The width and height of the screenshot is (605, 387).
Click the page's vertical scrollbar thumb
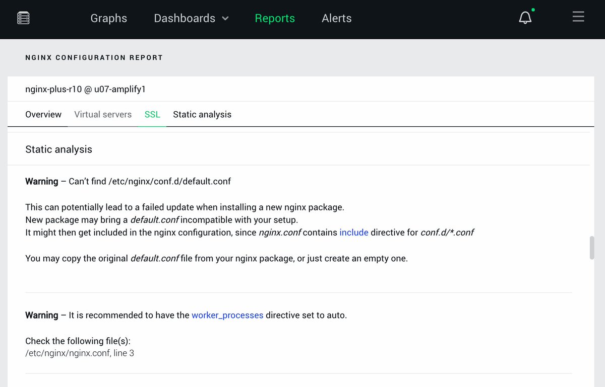[592, 248]
